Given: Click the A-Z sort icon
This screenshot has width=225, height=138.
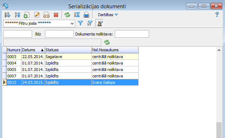Looking at the screenshot, I should pyautogui.click(x=18, y=15).
